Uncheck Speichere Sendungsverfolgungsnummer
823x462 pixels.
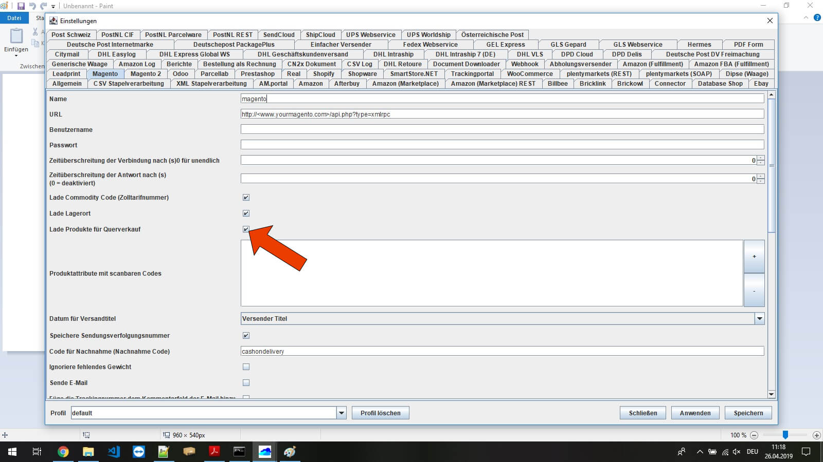click(x=246, y=336)
